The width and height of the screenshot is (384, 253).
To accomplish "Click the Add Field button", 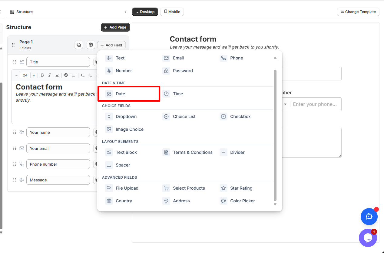I will (111, 45).
